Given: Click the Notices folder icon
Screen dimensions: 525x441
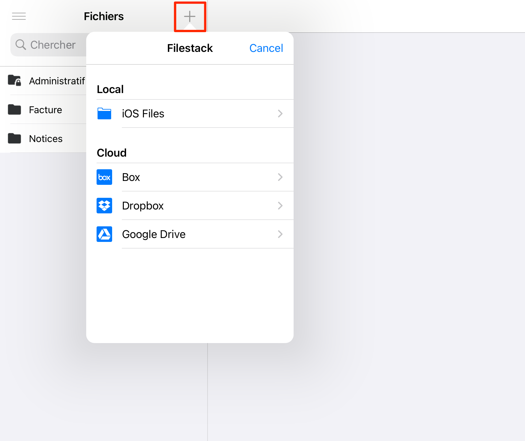Looking at the screenshot, I should [15, 138].
